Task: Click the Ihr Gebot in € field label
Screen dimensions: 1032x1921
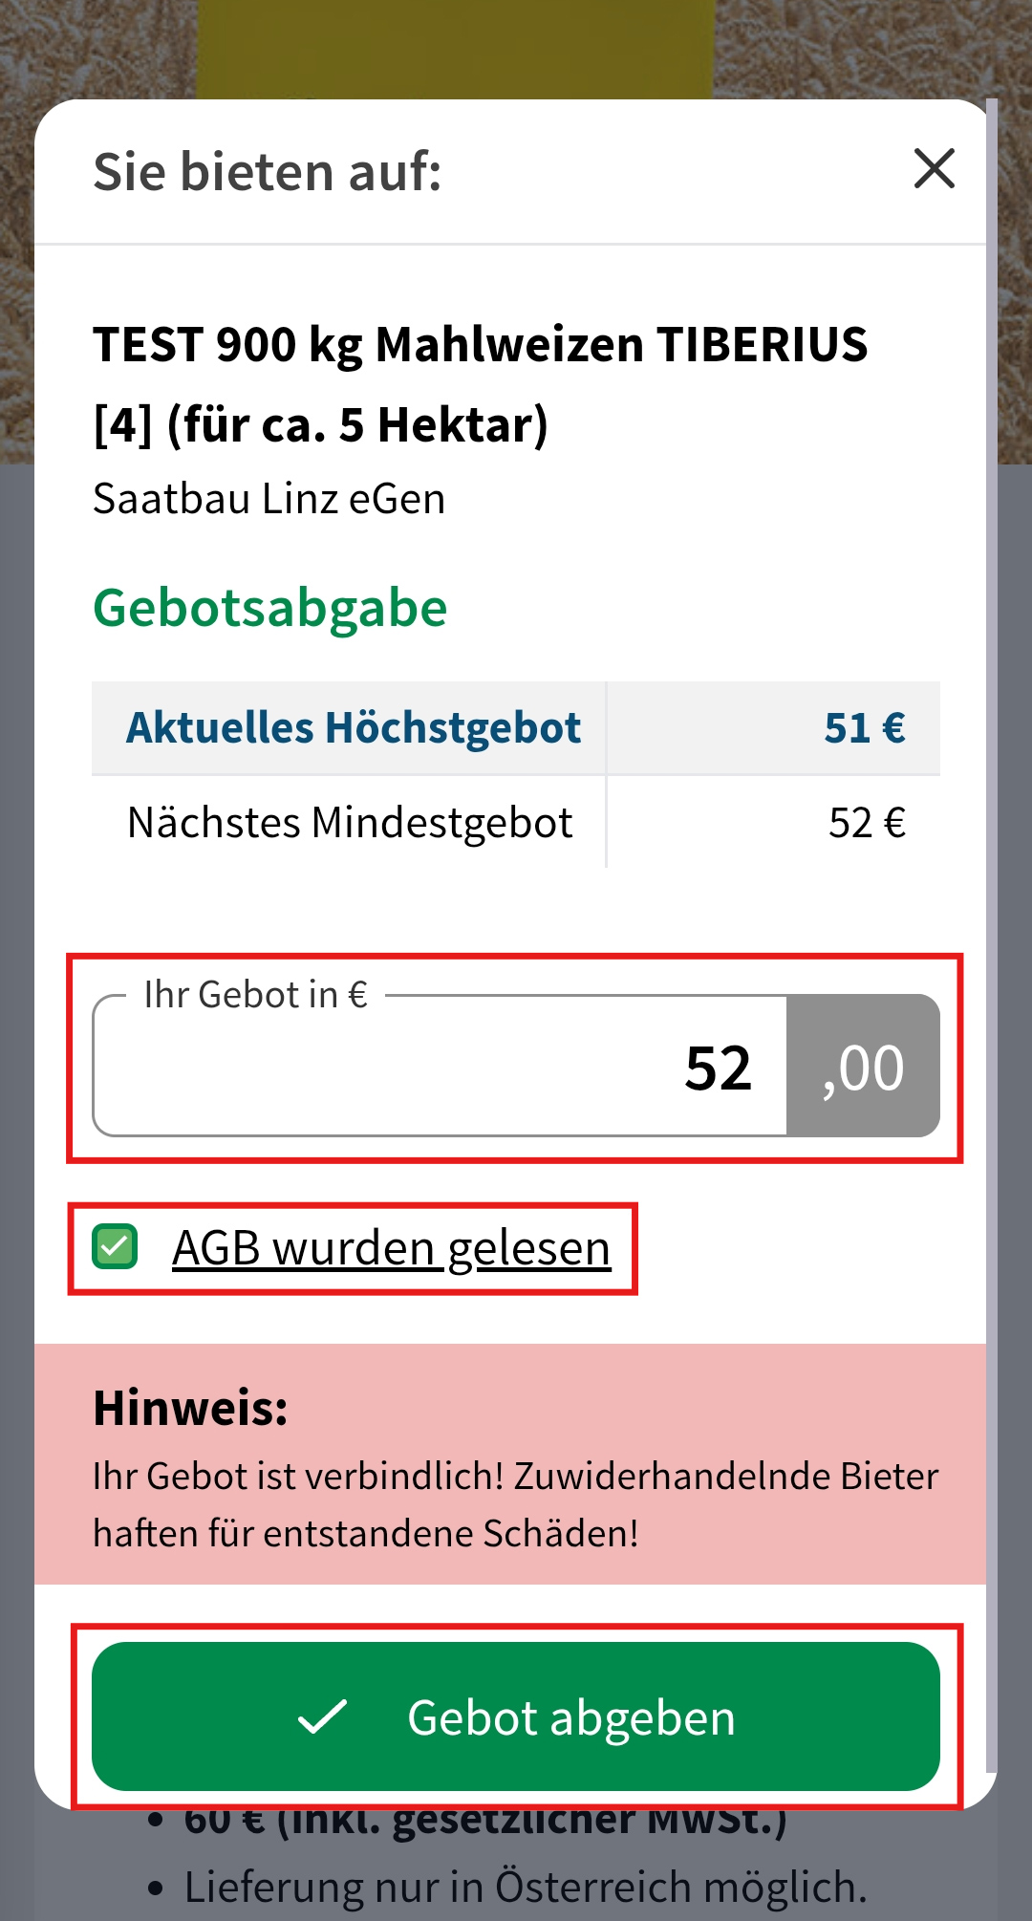Action: point(256,995)
